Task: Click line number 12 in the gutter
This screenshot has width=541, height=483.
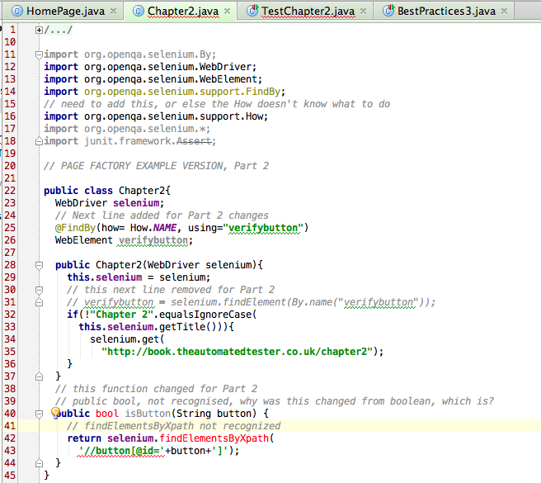Action: (x=10, y=67)
